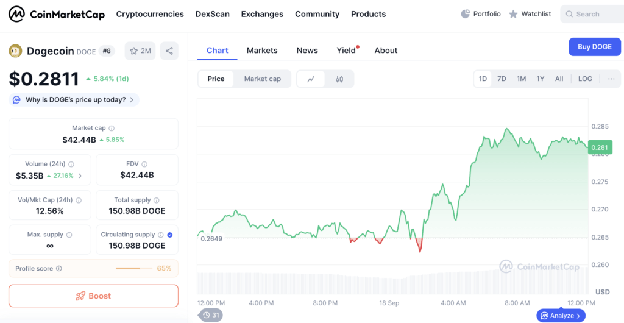Click the search magnifier icon
Image resolution: width=624 pixels, height=323 pixels.
[570, 14]
